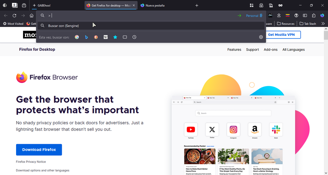Open All Languages in page navigation

point(293,50)
